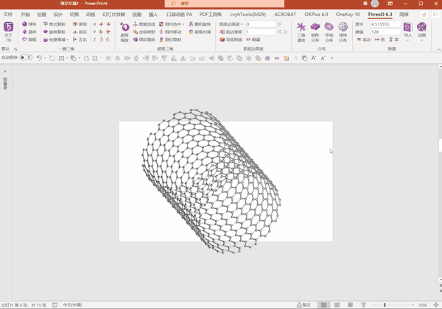This screenshot has height=309, width=442.
Task: Click the search box in title bar
Action: coord(225,4)
